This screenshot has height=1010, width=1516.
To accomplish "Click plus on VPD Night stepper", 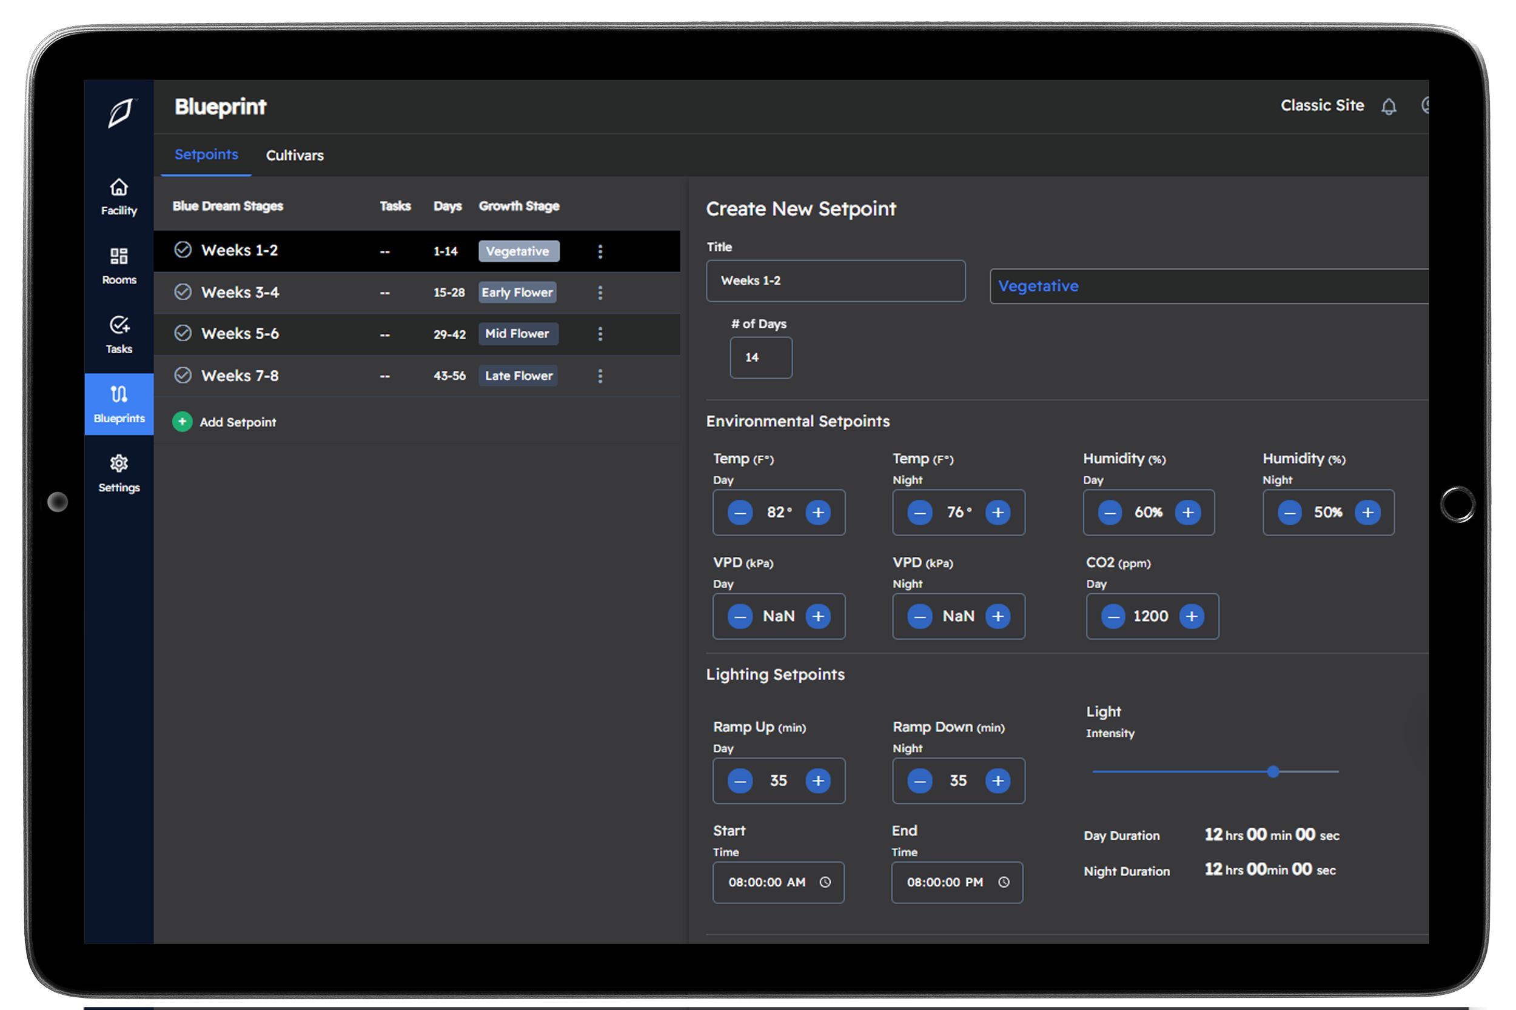I will pyautogui.click(x=998, y=616).
